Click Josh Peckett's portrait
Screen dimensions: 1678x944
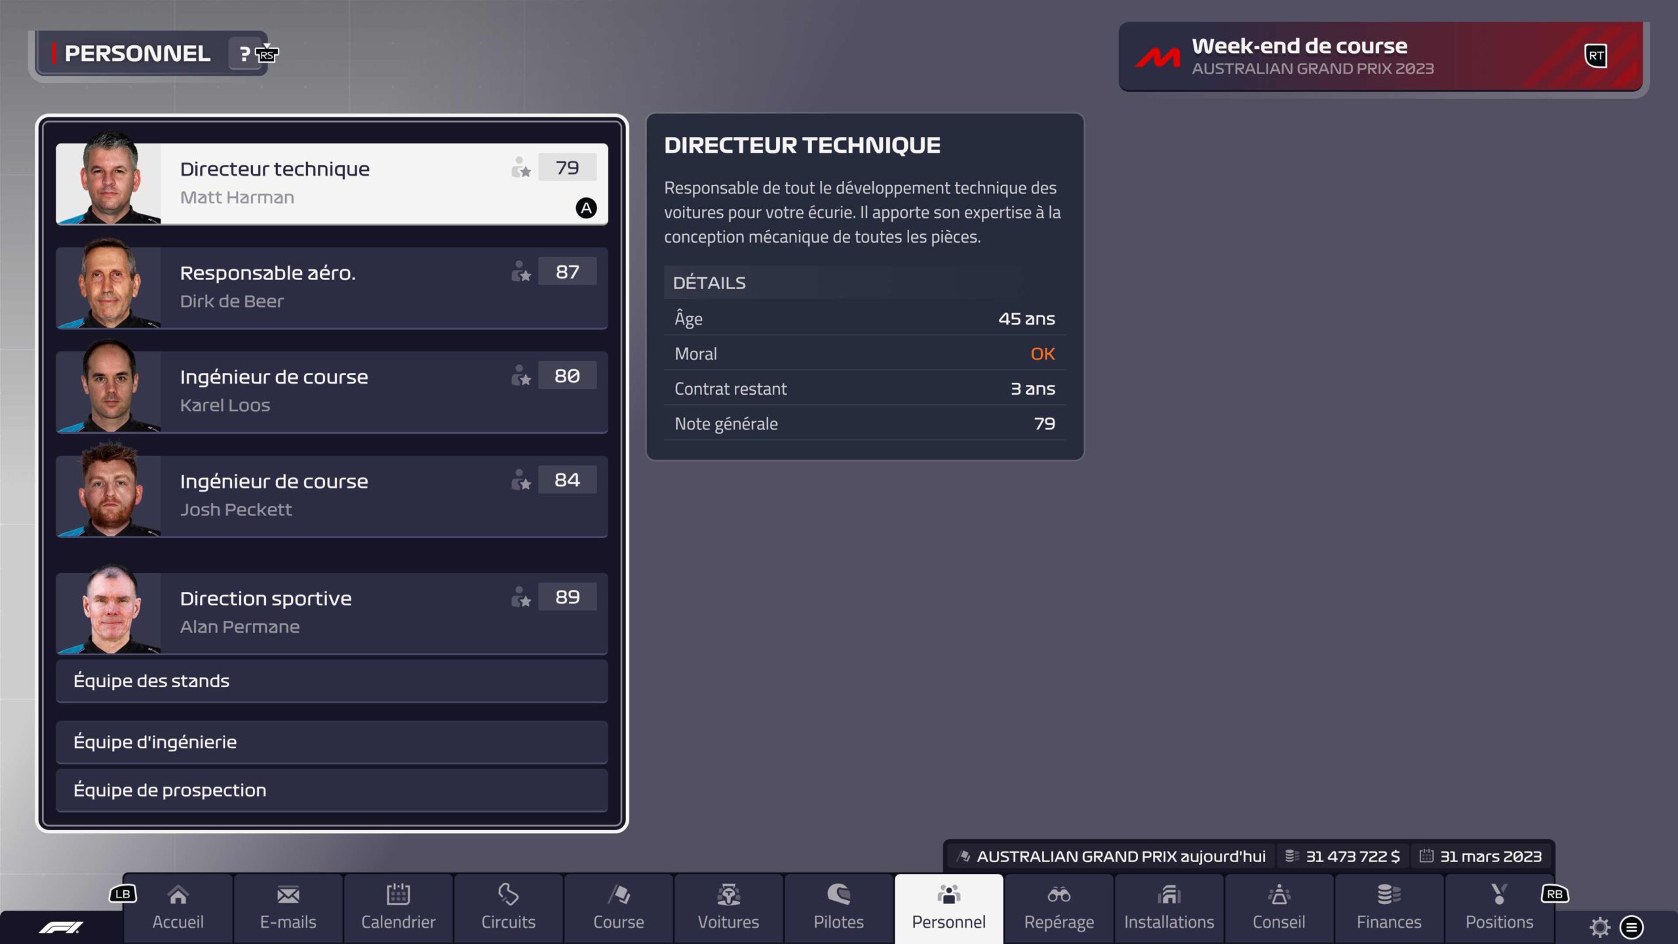pyautogui.click(x=109, y=490)
